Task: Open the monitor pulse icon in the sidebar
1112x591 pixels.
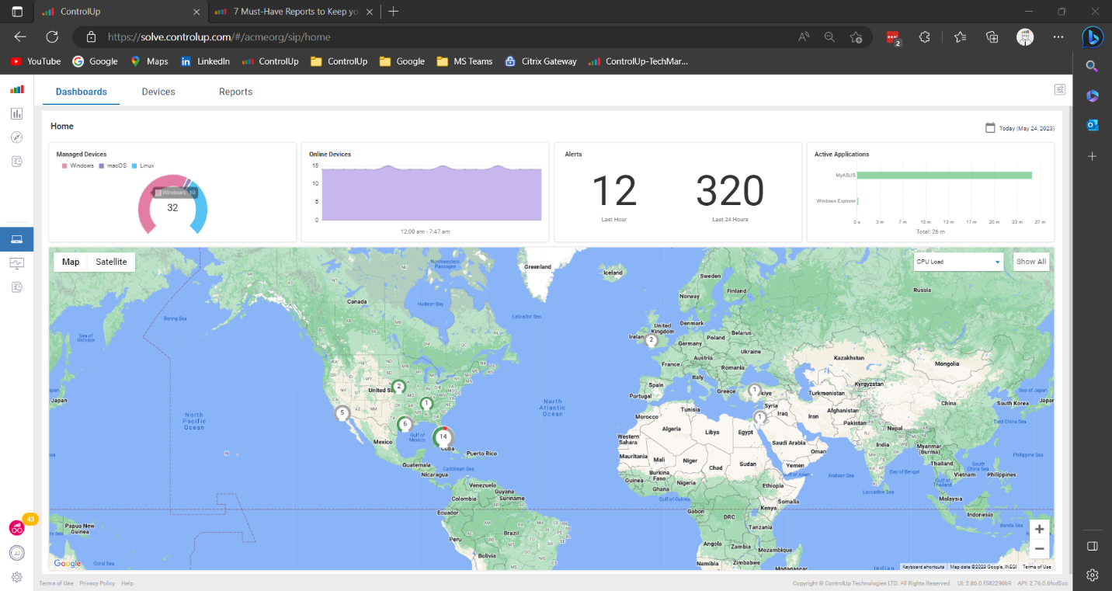Action: (17, 263)
